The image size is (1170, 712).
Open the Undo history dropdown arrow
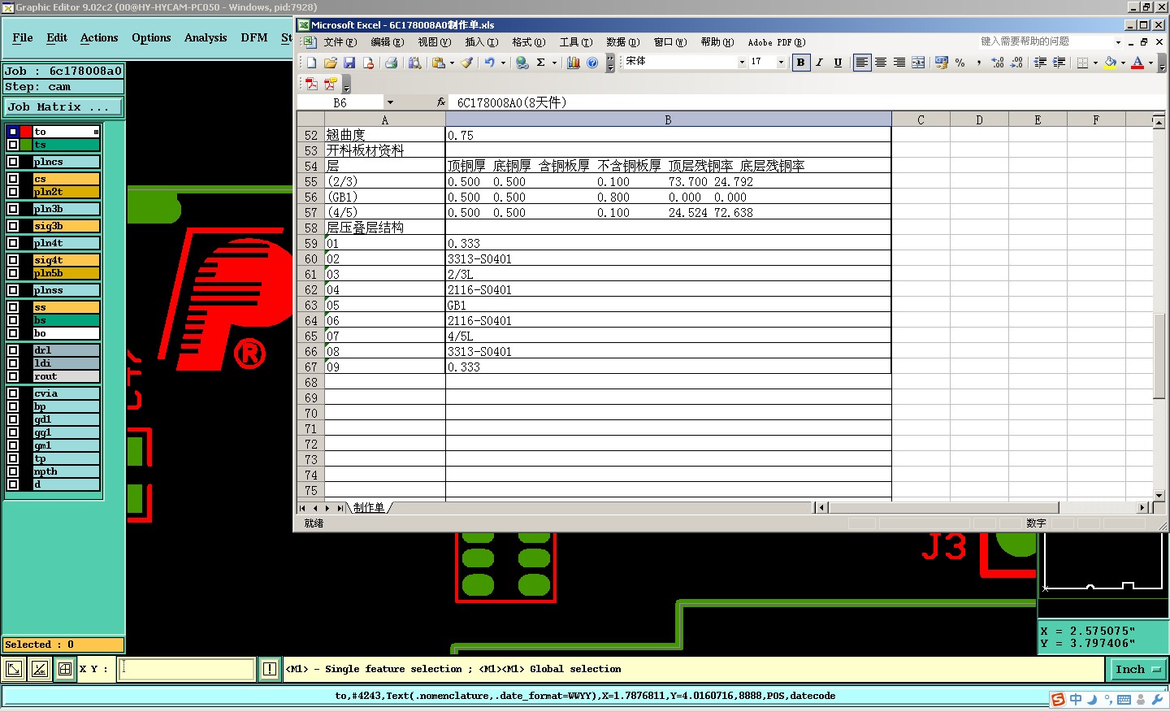click(x=503, y=63)
